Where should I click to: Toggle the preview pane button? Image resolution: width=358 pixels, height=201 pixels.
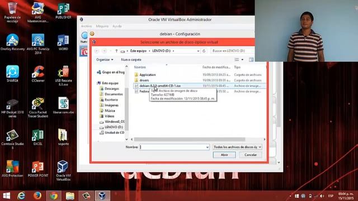(251, 60)
